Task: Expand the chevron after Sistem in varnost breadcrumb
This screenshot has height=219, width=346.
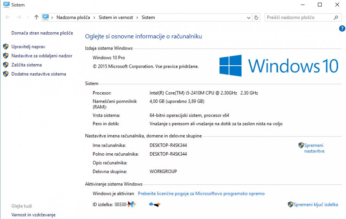Action: coord(138,17)
